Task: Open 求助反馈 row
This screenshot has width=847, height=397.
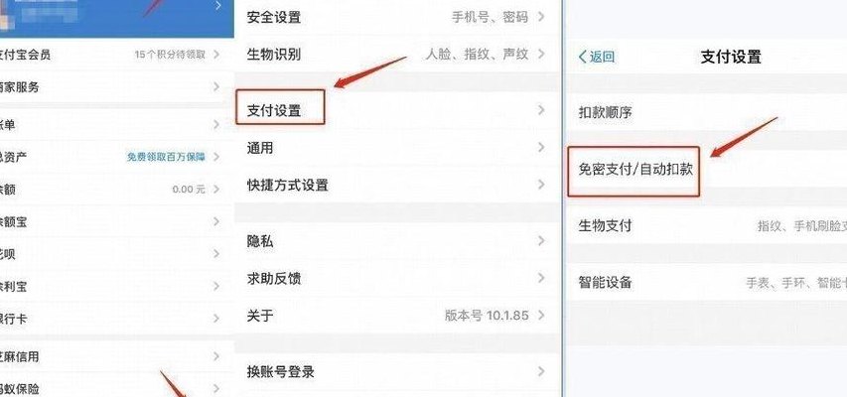Action: click(x=398, y=278)
